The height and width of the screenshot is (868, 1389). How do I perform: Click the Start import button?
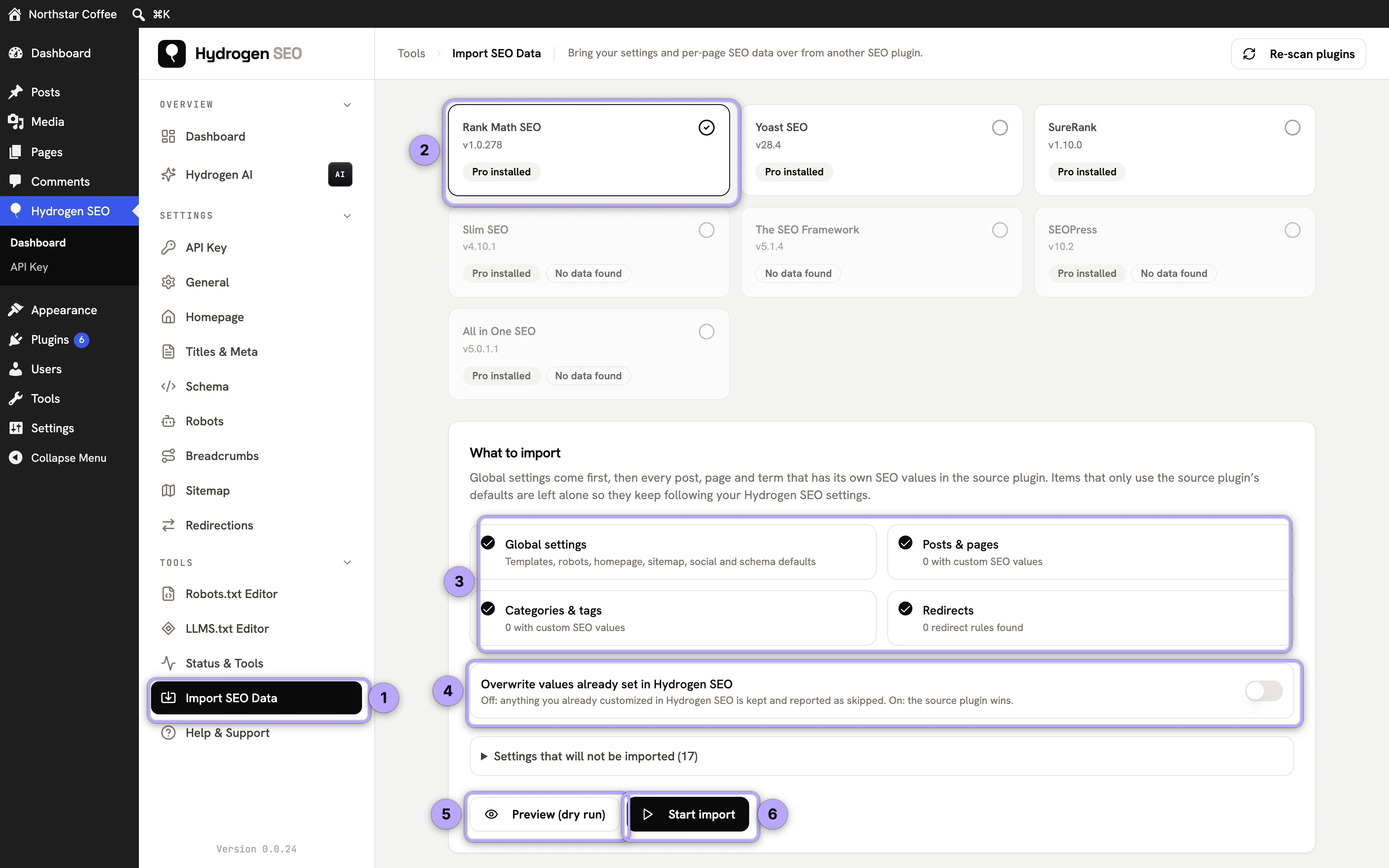[x=688, y=815]
